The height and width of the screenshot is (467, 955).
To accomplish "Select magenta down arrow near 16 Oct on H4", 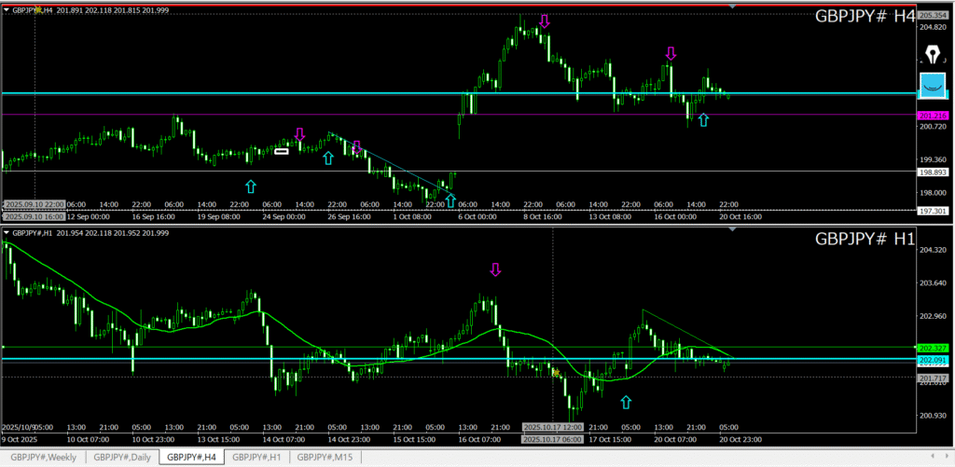I will point(670,54).
